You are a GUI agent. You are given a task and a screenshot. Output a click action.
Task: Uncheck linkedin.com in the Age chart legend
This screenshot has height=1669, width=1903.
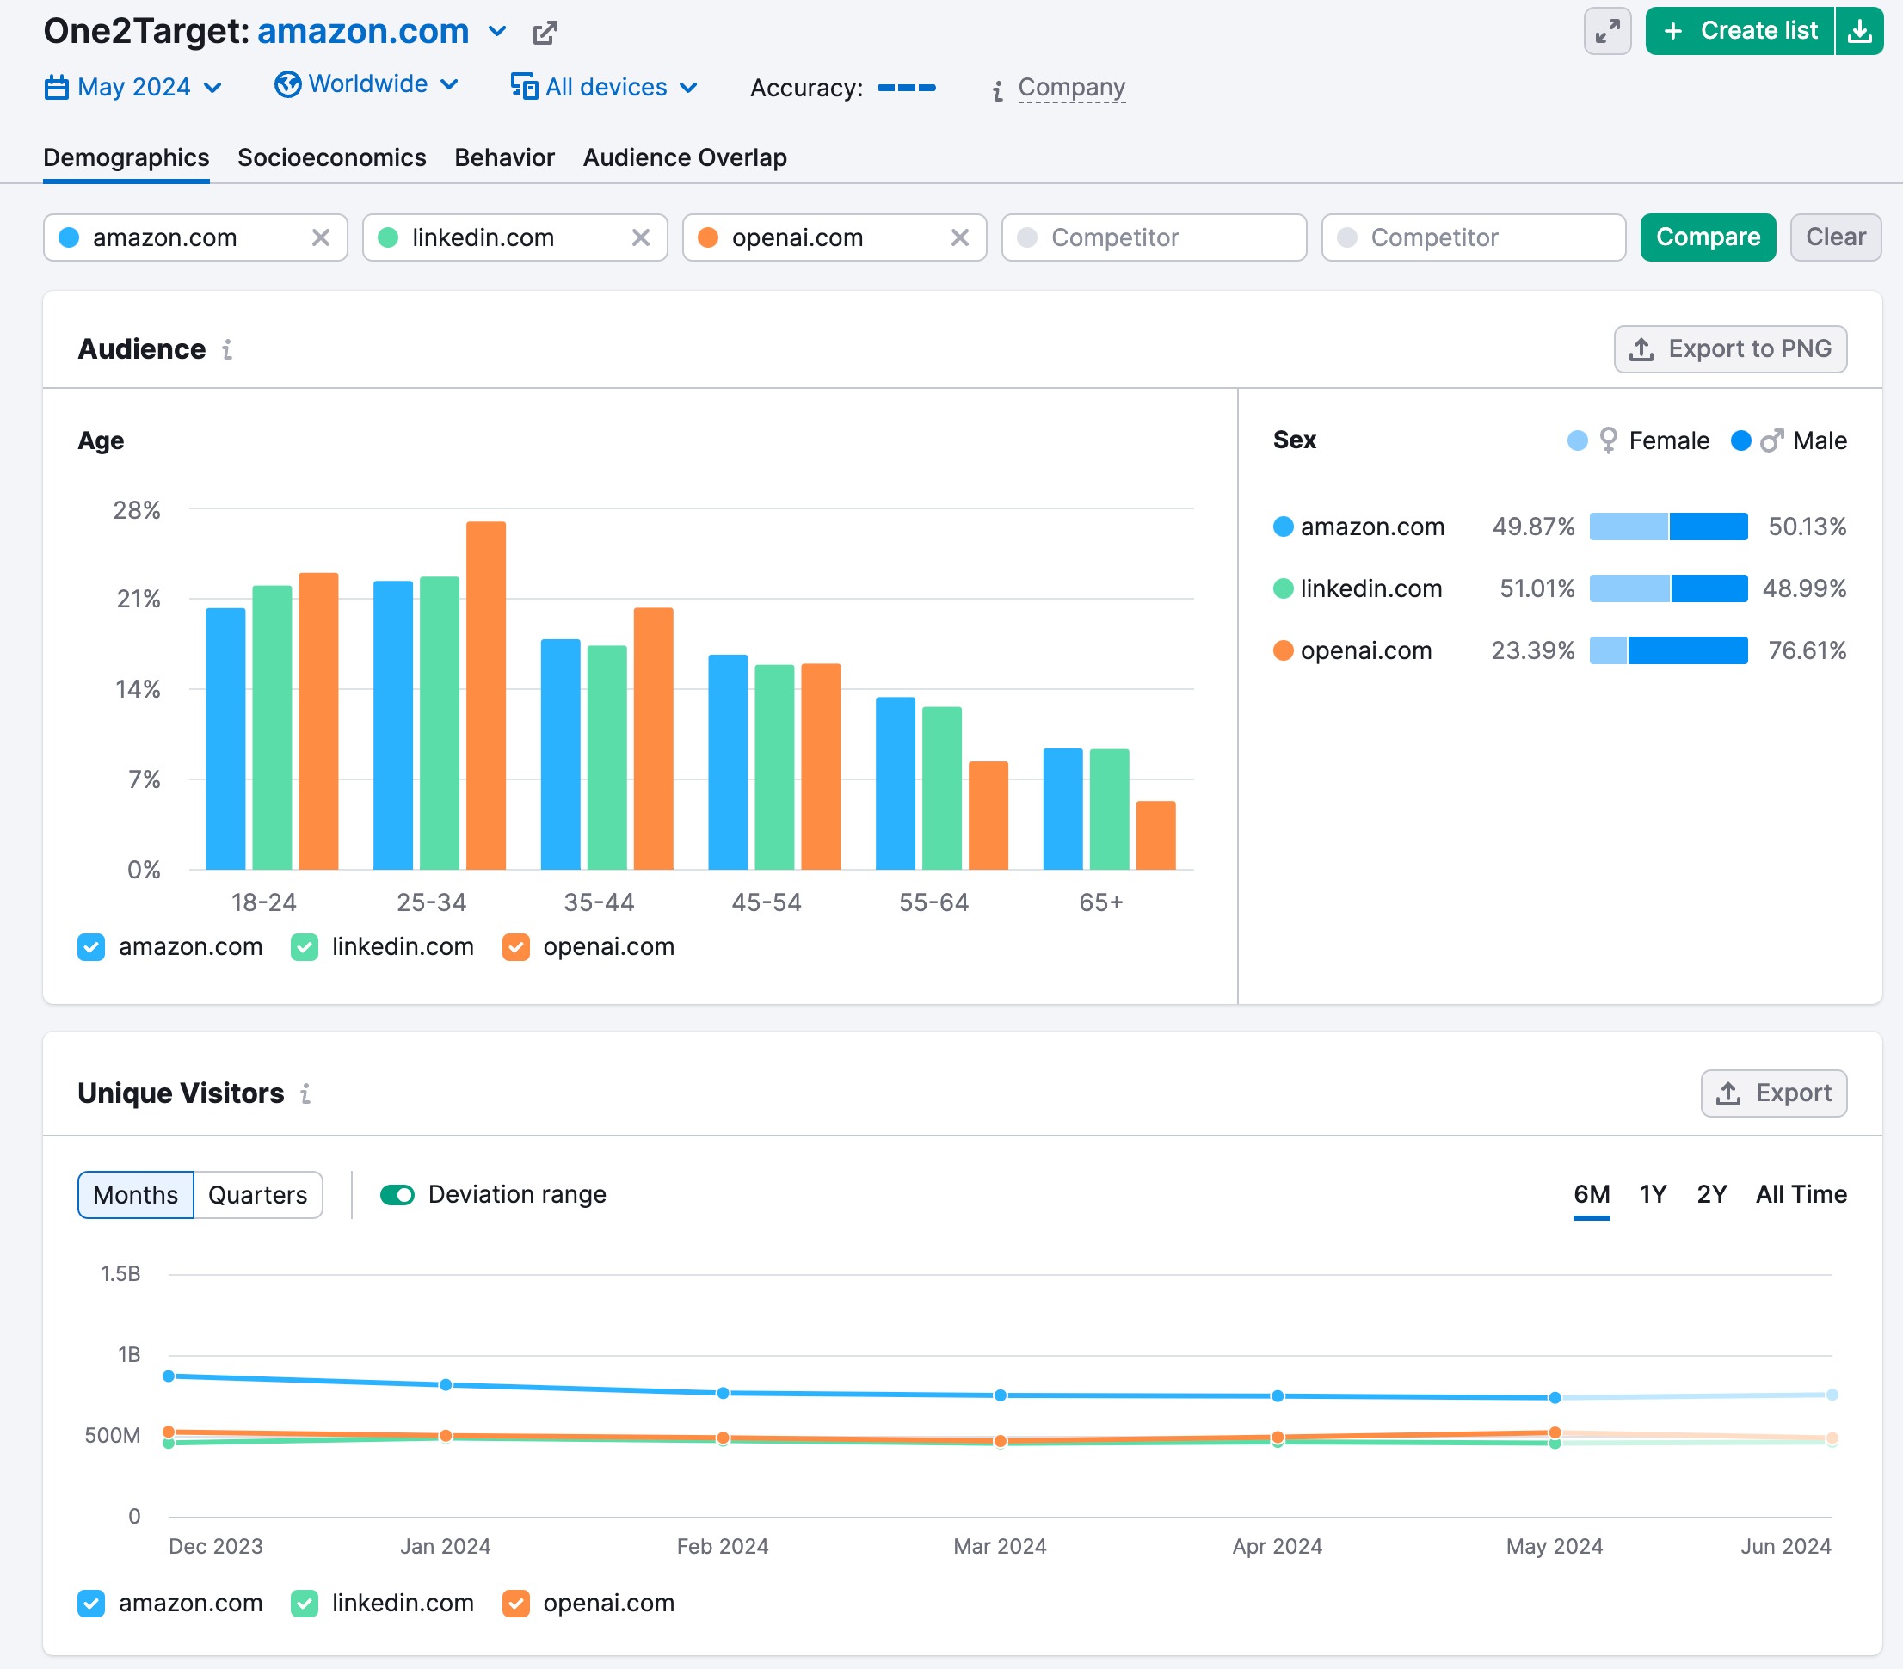point(305,947)
